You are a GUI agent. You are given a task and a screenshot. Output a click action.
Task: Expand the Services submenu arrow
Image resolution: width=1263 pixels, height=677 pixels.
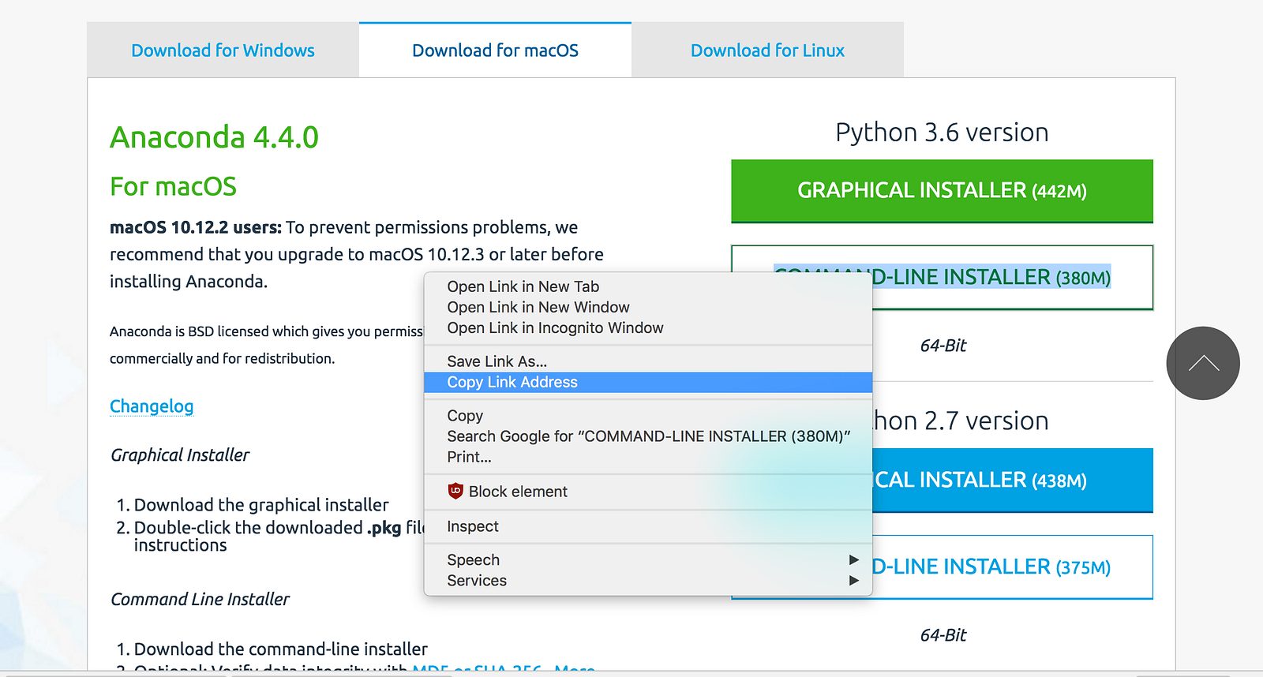[x=853, y=580]
